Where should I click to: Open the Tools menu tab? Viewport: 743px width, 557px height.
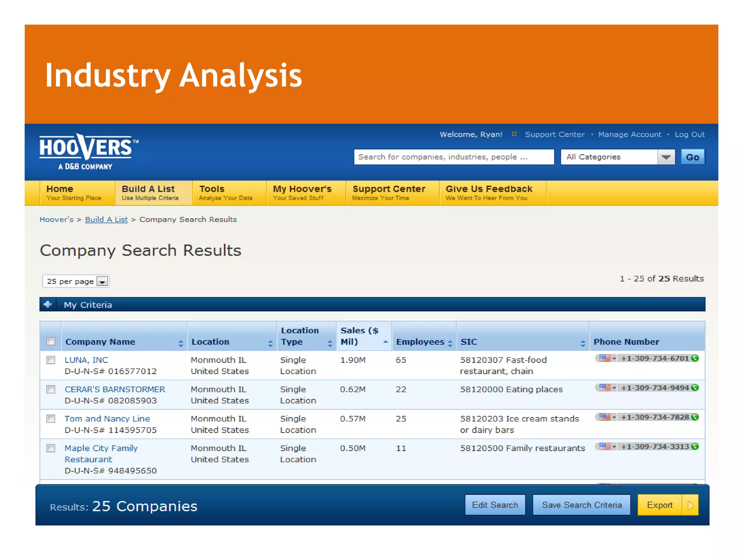(x=230, y=193)
